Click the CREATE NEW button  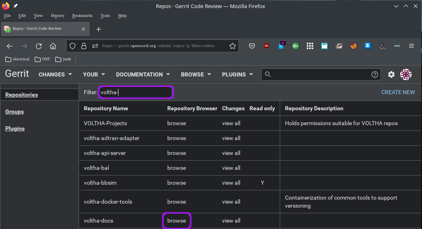[x=398, y=92]
